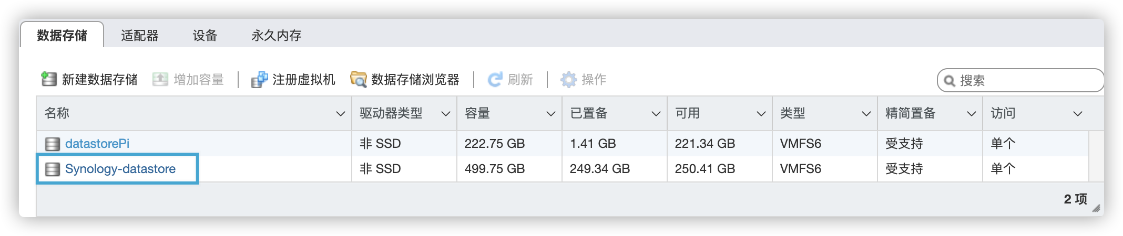
Task: Click the New datastore (新建数据存储) icon
Action: click(x=49, y=79)
